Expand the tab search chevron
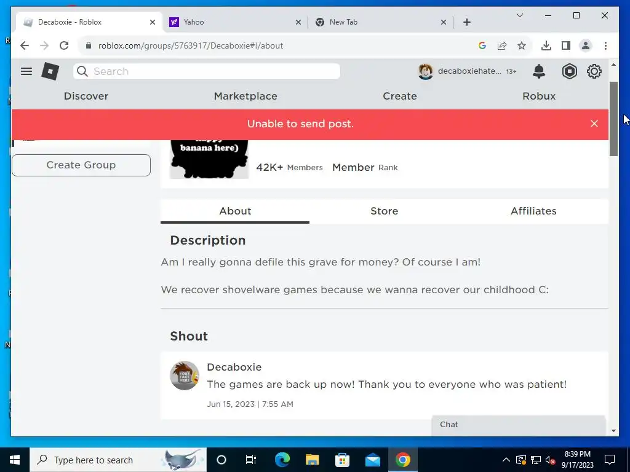 tap(519, 15)
